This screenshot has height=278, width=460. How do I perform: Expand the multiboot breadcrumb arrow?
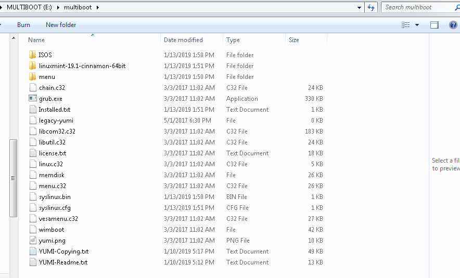click(97, 7)
